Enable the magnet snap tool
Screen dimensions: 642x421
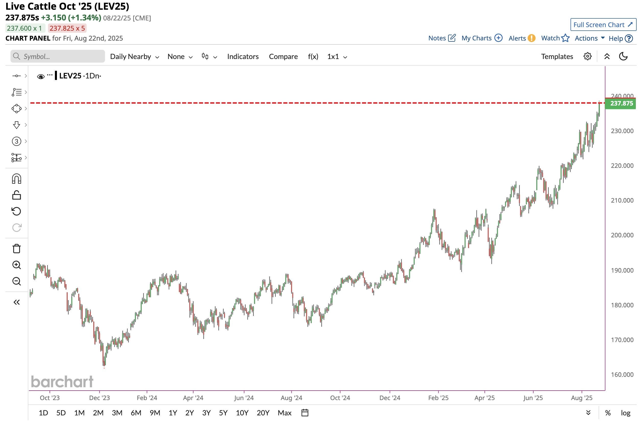[16, 179]
